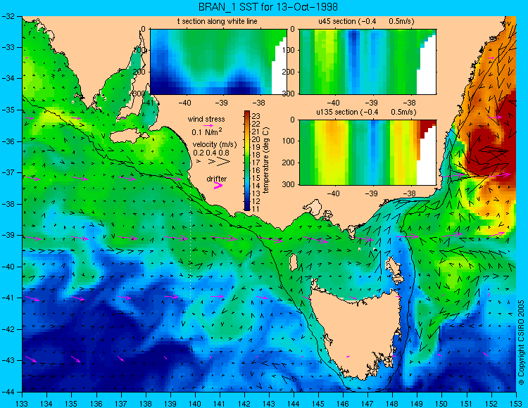Click the '© Copyright CSIRO 2005' text
The image size is (528, 408).
tap(521, 343)
